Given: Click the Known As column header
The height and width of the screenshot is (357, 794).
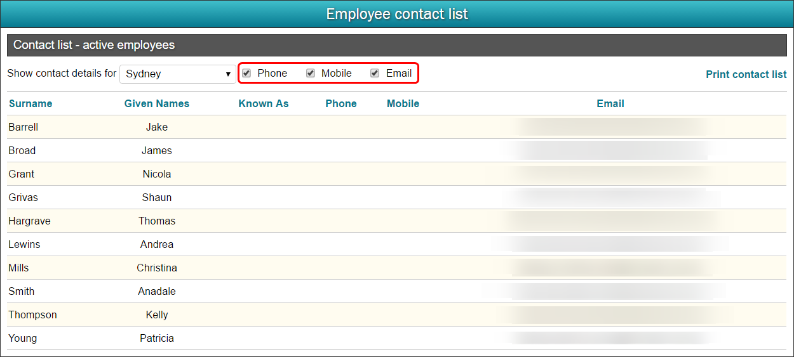Looking at the screenshot, I should [x=264, y=103].
